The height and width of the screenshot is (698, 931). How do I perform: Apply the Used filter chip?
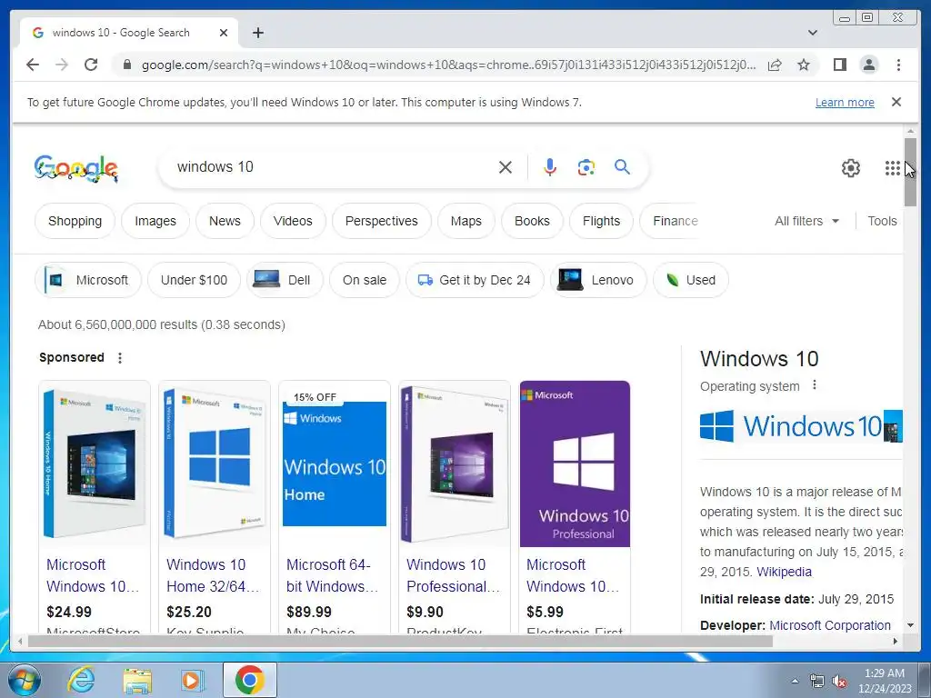pyautogui.click(x=691, y=280)
